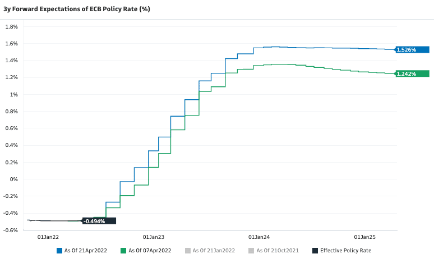Click the 1.8% y-axis label
This screenshot has width=434, height=263.
[x=12, y=26]
